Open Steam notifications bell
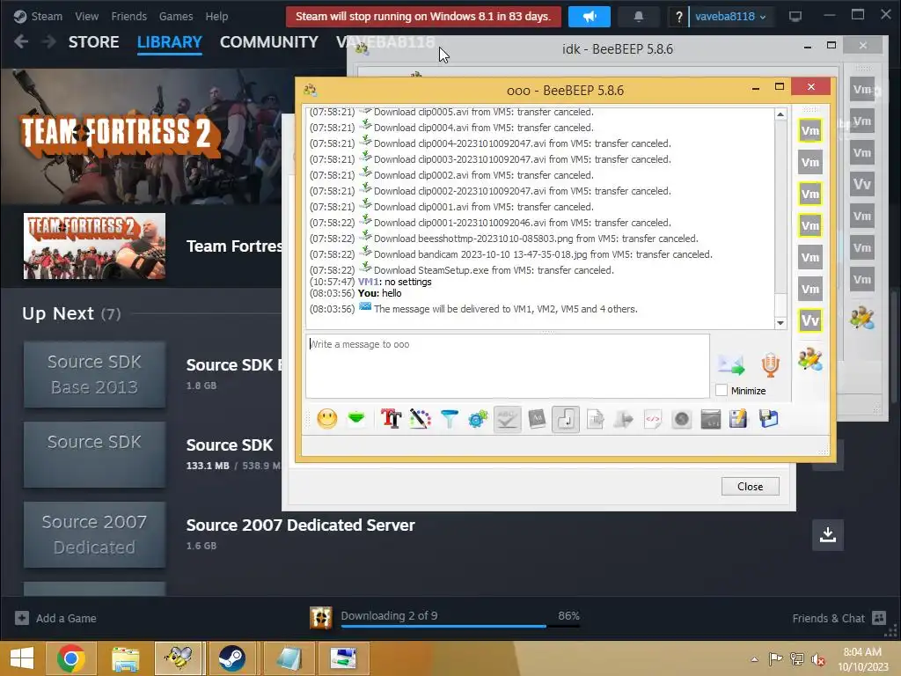Viewport: 901px width, 676px height. click(x=639, y=16)
